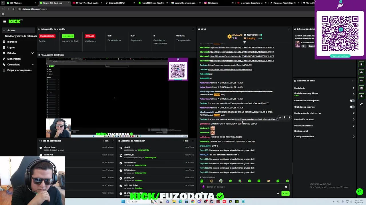Image resolution: width=366 pixels, height=205 pixels.
Task: Open the Kick hamburger menu
Action: click(x=5, y=21)
